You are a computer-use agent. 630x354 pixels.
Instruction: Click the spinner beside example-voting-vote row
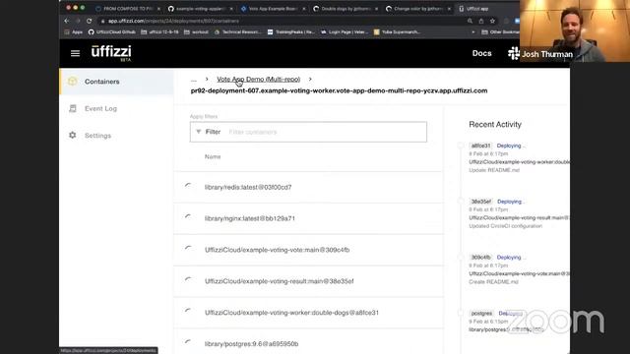[188, 249]
